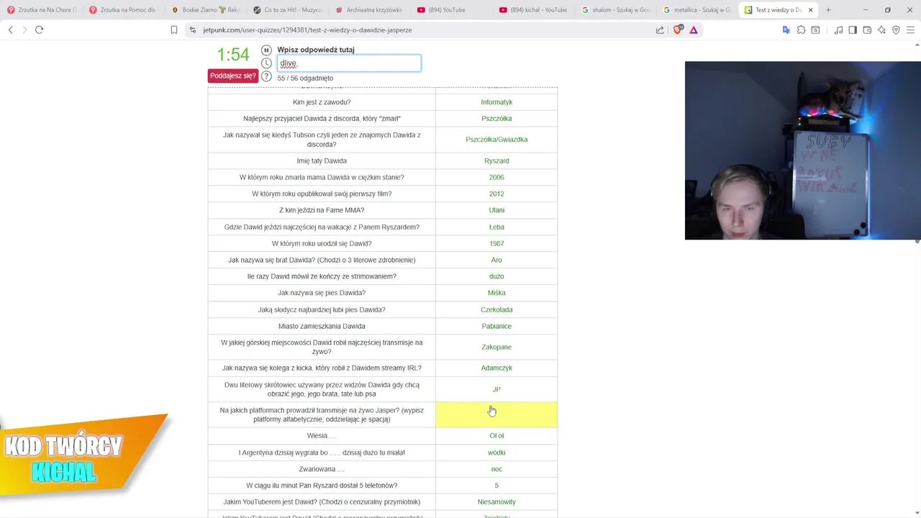Click the answer 'wódki'
The width and height of the screenshot is (921, 518).
pos(496,453)
